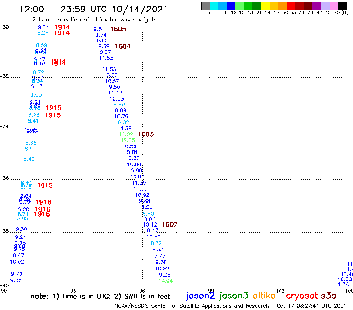
Task: Select the light-blue wave height 8.60
Action: pyautogui.click(x=148, y=214)
